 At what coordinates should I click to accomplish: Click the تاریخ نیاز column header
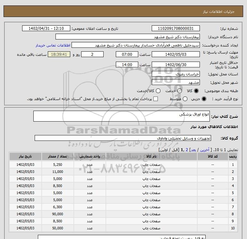(x=25, y=156)
